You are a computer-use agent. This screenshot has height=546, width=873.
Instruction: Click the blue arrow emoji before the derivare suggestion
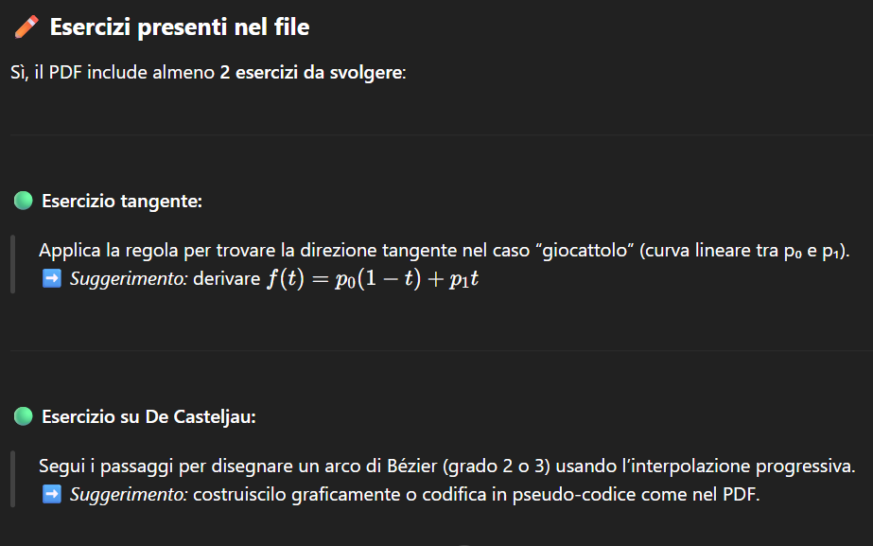[x=51, y=279]
